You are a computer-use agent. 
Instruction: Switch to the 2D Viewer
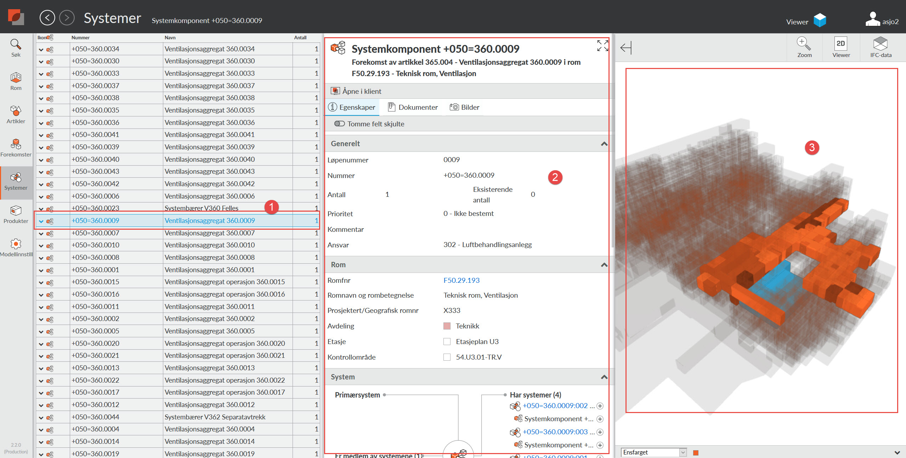coord(841,47)
